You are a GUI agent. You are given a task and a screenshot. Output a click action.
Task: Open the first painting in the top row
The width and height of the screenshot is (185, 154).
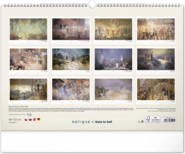pyautogui.click(x=28, y=29)
